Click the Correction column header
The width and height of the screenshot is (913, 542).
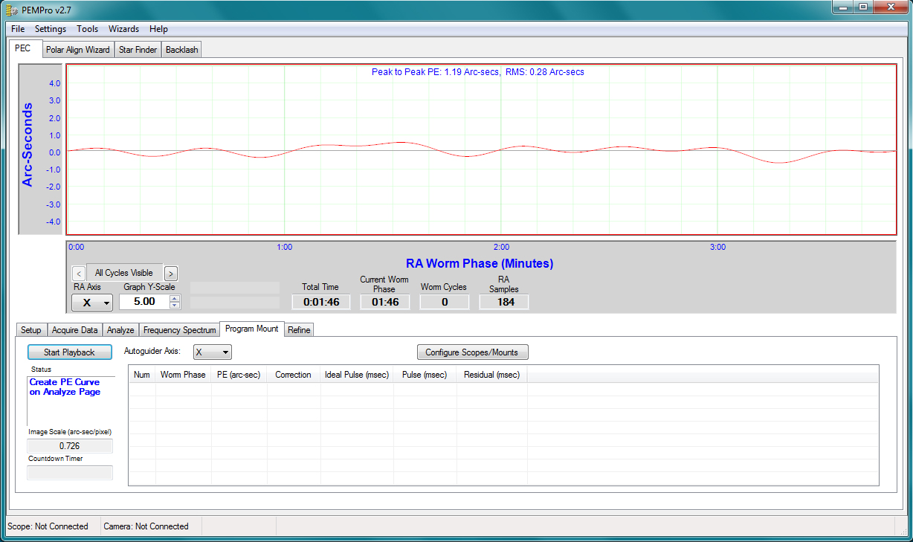(x=293, y=375)
